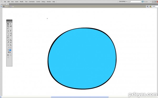Open the Edit Symbols dropdown

click(150, 7)
